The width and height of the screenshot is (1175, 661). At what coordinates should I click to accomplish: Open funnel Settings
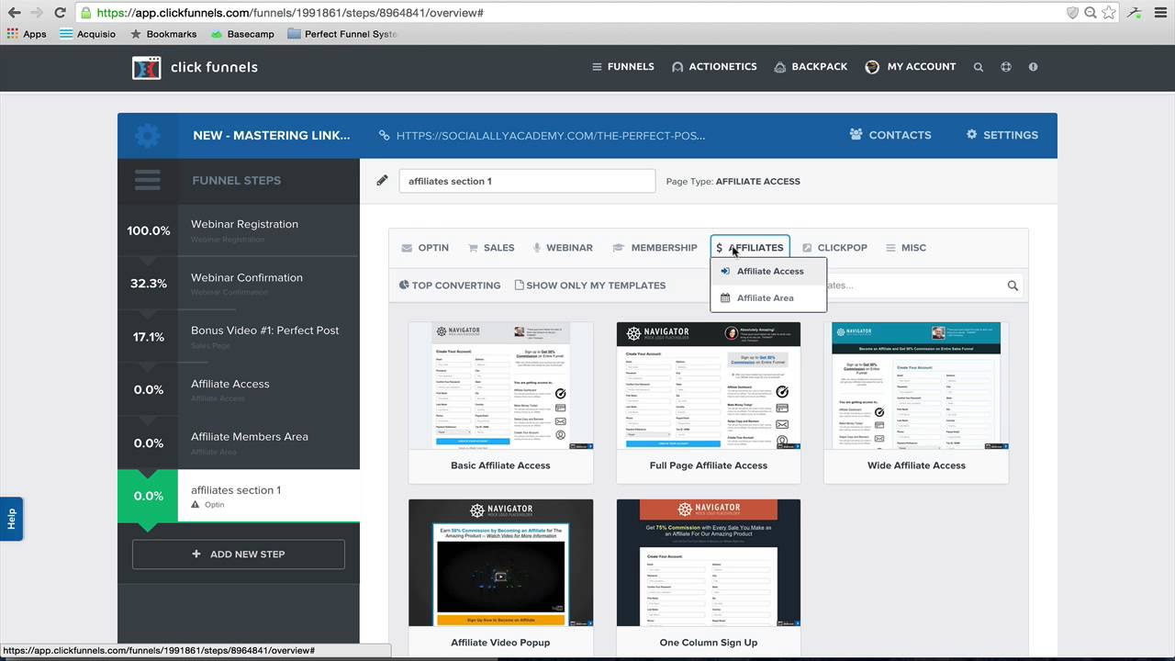pyautogui.click(x=1002, y=135)
